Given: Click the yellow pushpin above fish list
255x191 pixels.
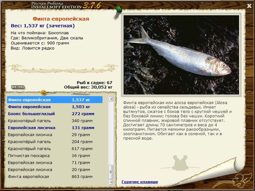Looking at the screenshot, I should [44, 92].
